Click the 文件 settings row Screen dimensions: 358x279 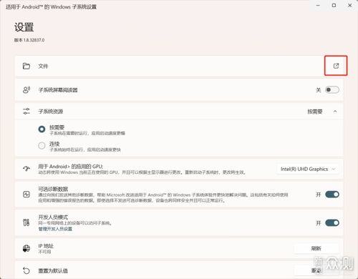[x=179, y=66]
